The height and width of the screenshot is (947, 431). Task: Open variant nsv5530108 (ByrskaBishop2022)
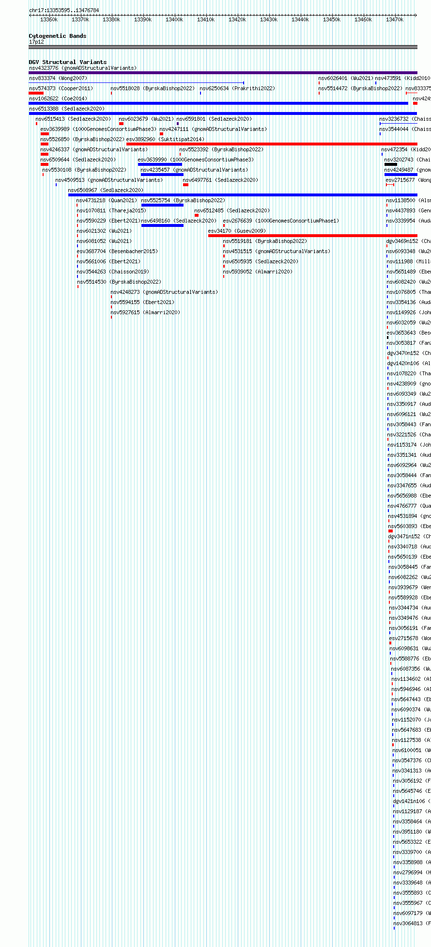[x=84, y=170]
